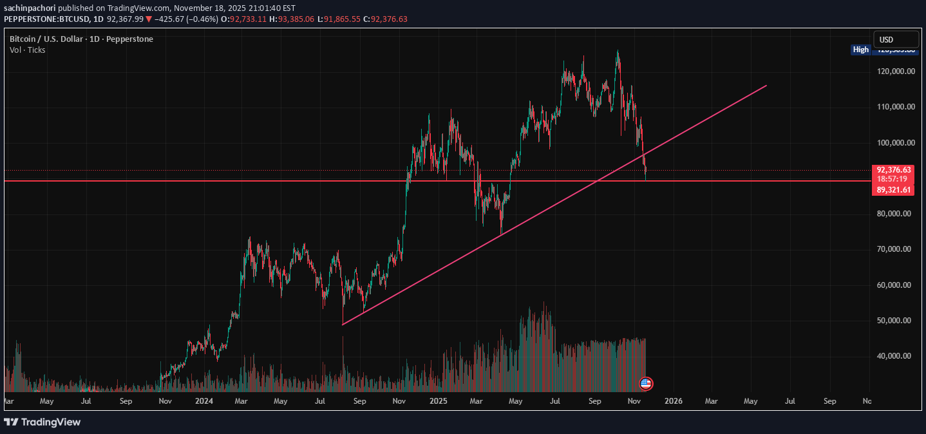This screenshot has height=434, width=926.
Task: Open the USD currency selector
Action: (895, 39)
